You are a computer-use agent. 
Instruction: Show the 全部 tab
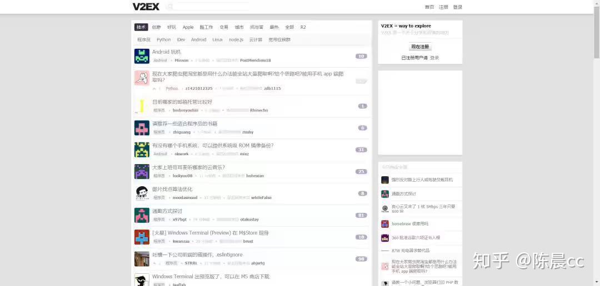pyautogui.click(x=289, y=27)
